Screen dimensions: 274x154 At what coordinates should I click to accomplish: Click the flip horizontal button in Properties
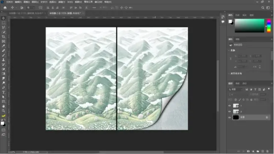point(255,67)
